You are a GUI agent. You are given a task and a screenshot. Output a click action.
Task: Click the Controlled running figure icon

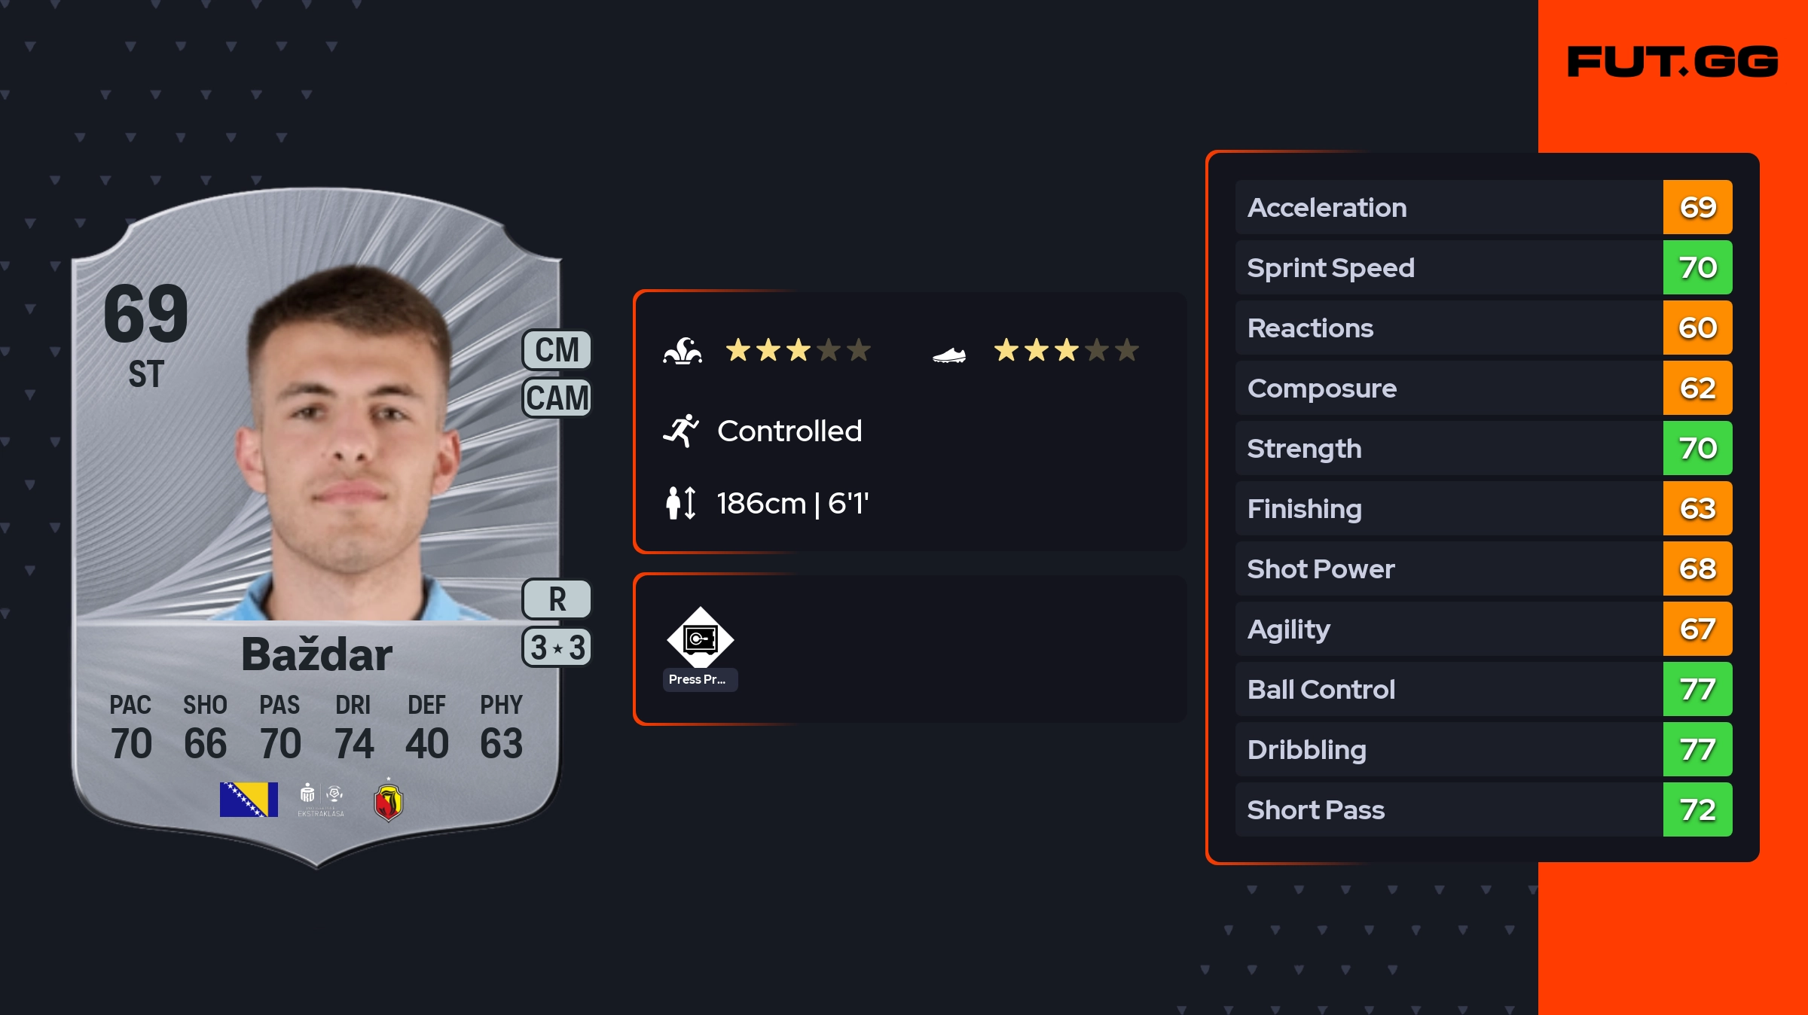(681, 431)
